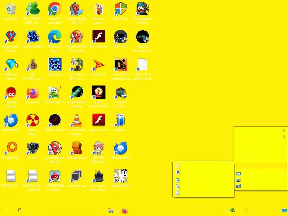
Task: Select the FREE LOBOTOMYS clock icon
Action: coord(99,92)
